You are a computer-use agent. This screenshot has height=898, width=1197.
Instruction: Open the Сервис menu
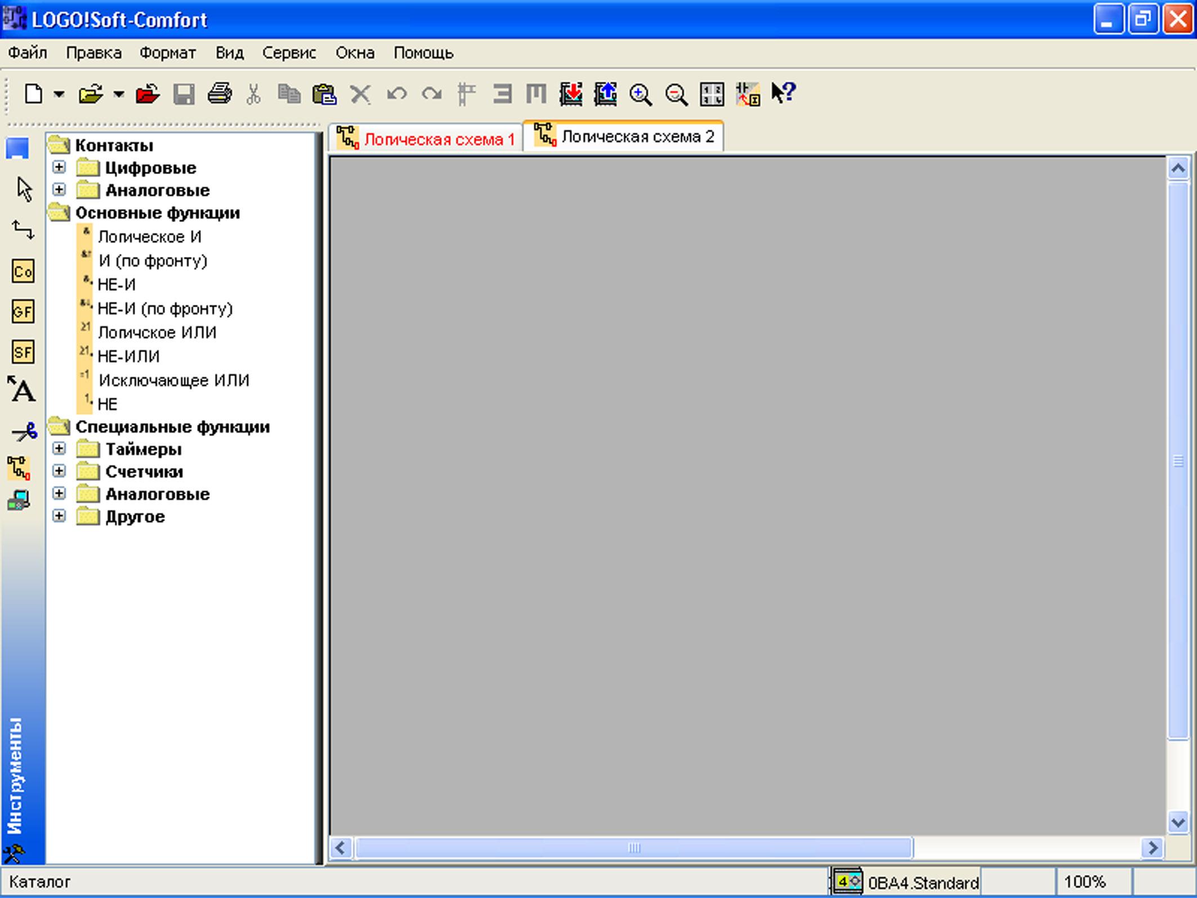click(x=289, y=53)
